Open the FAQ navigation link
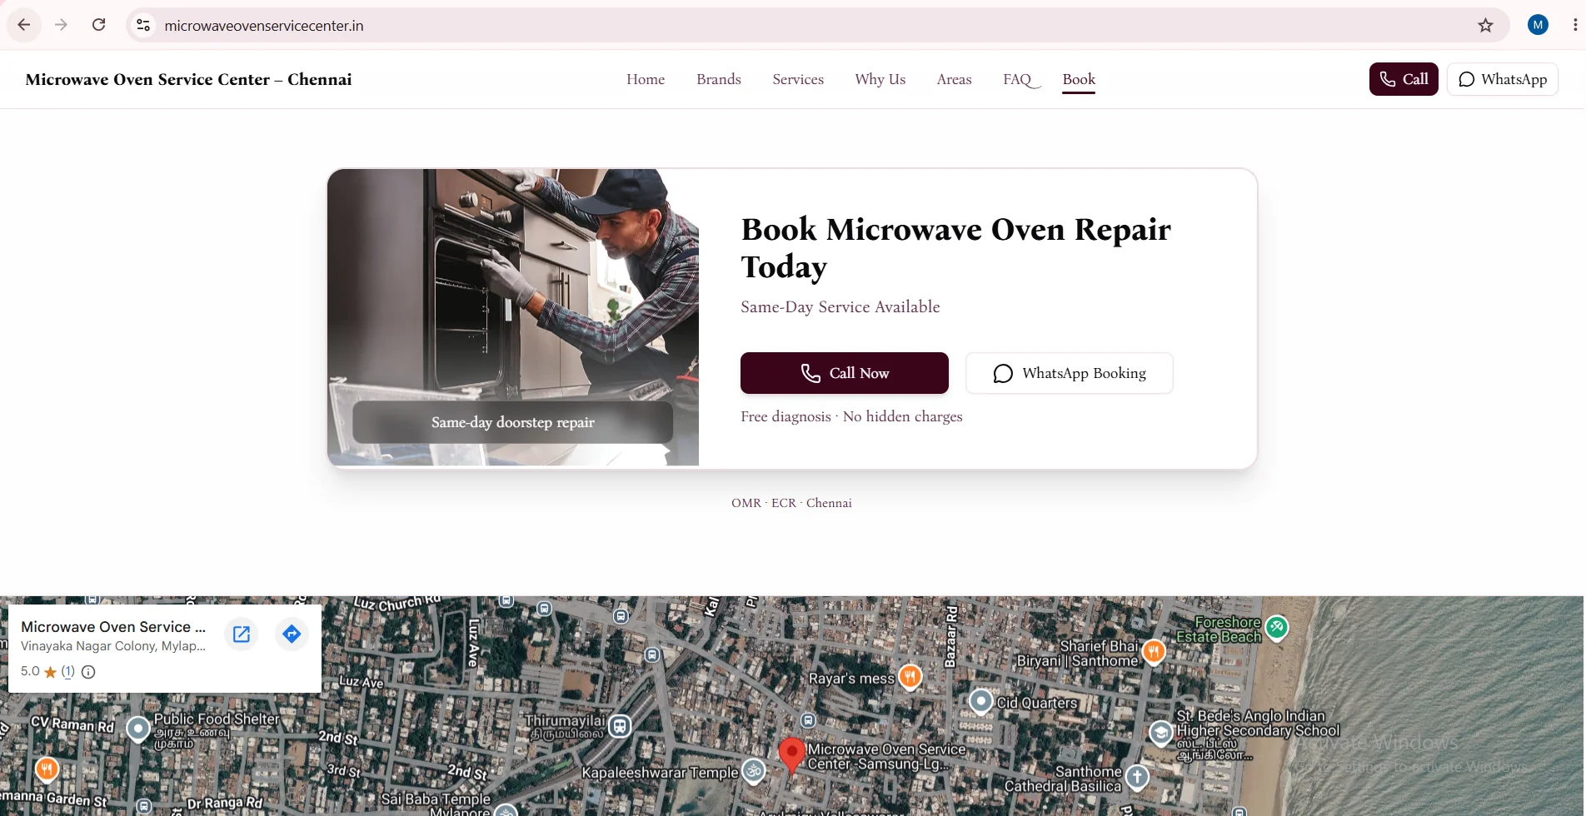Screen dimensions: 1586x816 point(1017,79)
